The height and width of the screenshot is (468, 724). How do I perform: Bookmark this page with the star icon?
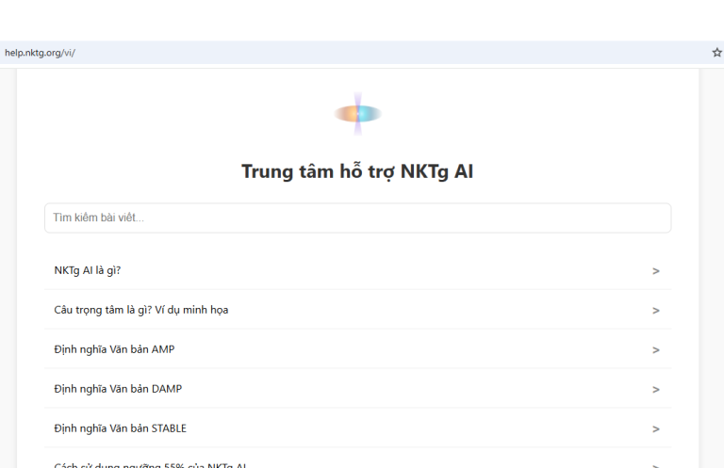tap(716, 53)
